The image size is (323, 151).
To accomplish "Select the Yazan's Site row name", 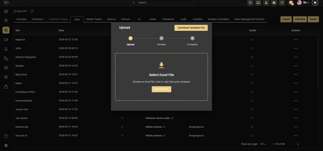I will pyautogui.click(x=22, y=110).
